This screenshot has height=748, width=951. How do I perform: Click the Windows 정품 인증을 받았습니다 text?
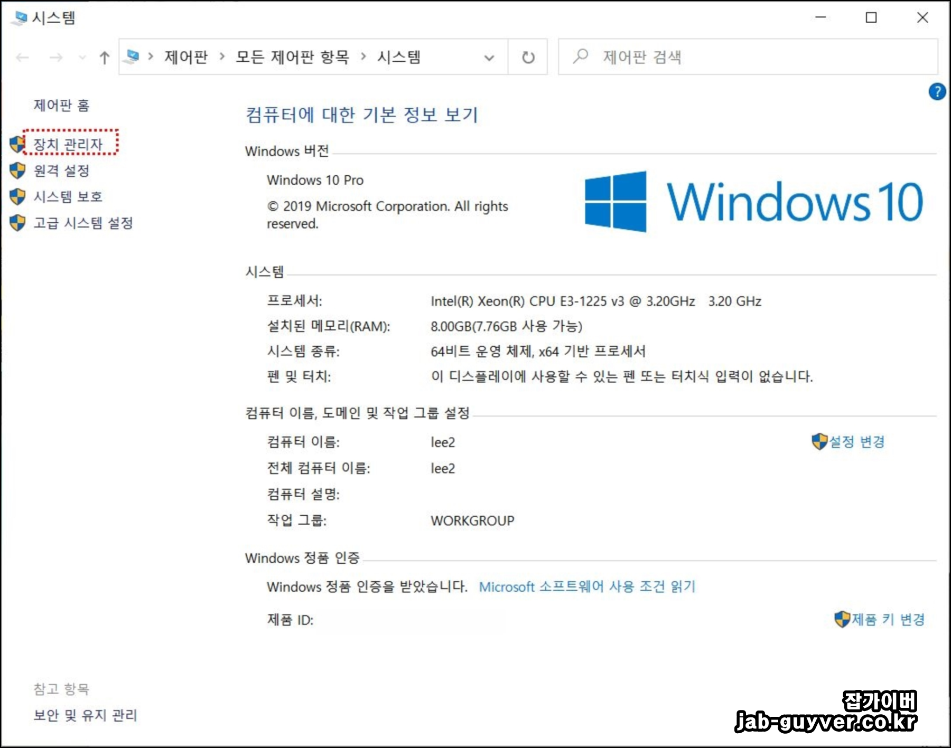click(367, 586)
